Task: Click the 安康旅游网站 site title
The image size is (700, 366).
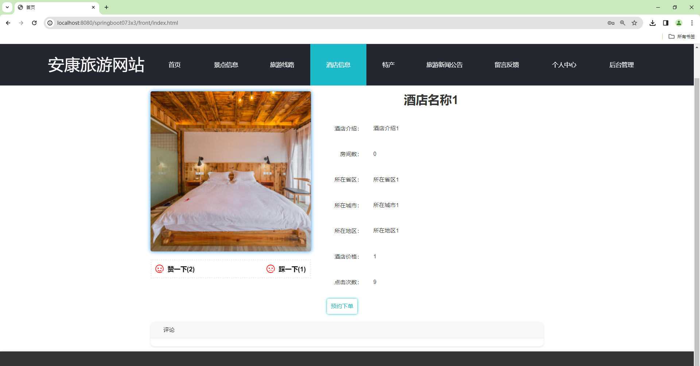Action: click(96, 65)
